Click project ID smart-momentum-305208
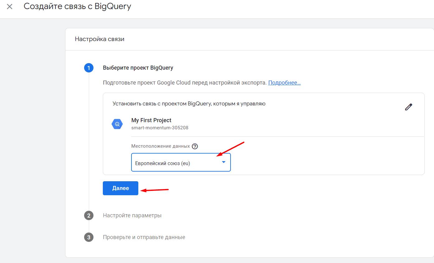Image resolution: width=434 pixels, height=263 pixels. pyautogui.click(x=160, y=128)
